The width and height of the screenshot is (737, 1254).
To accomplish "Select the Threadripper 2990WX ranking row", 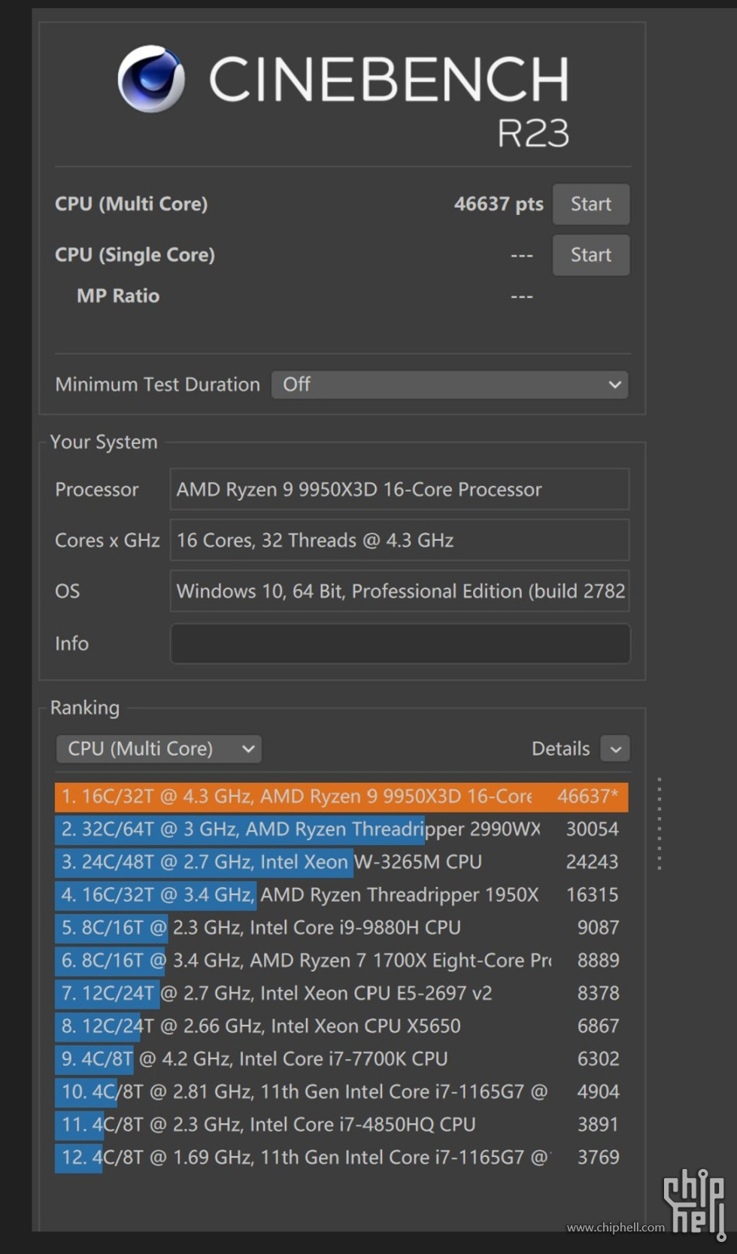I will [x=341, y=829].
